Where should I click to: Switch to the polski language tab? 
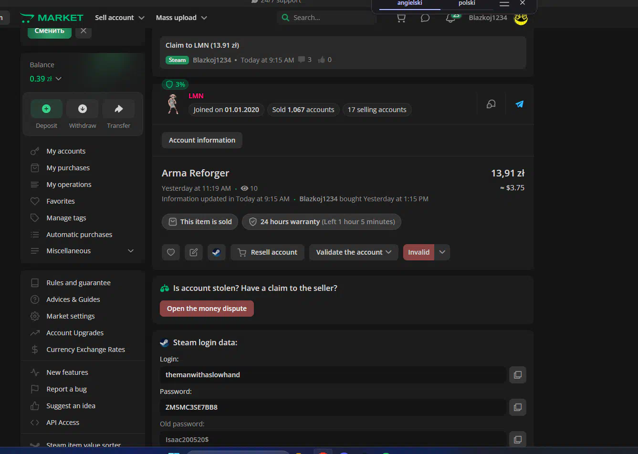466,3
